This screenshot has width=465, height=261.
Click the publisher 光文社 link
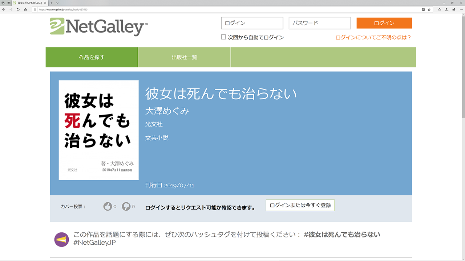tap(154, 124)
